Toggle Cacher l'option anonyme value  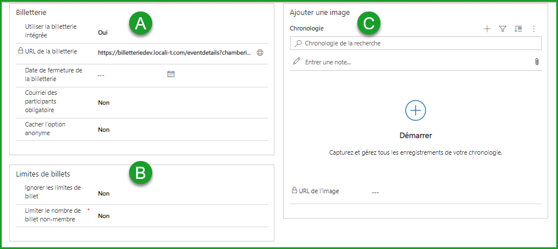click(x=104, y=129)
